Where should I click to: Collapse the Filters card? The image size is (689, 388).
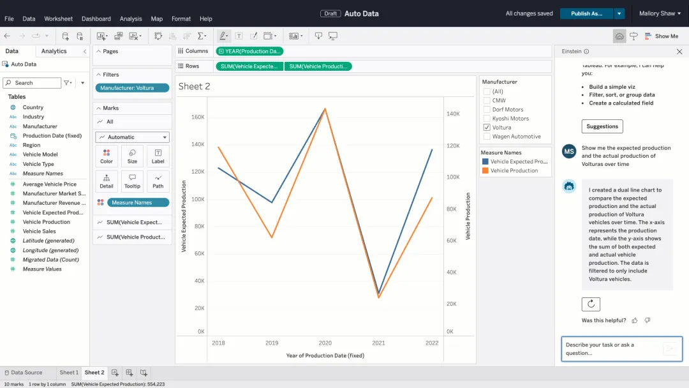(x=98, y=75)
